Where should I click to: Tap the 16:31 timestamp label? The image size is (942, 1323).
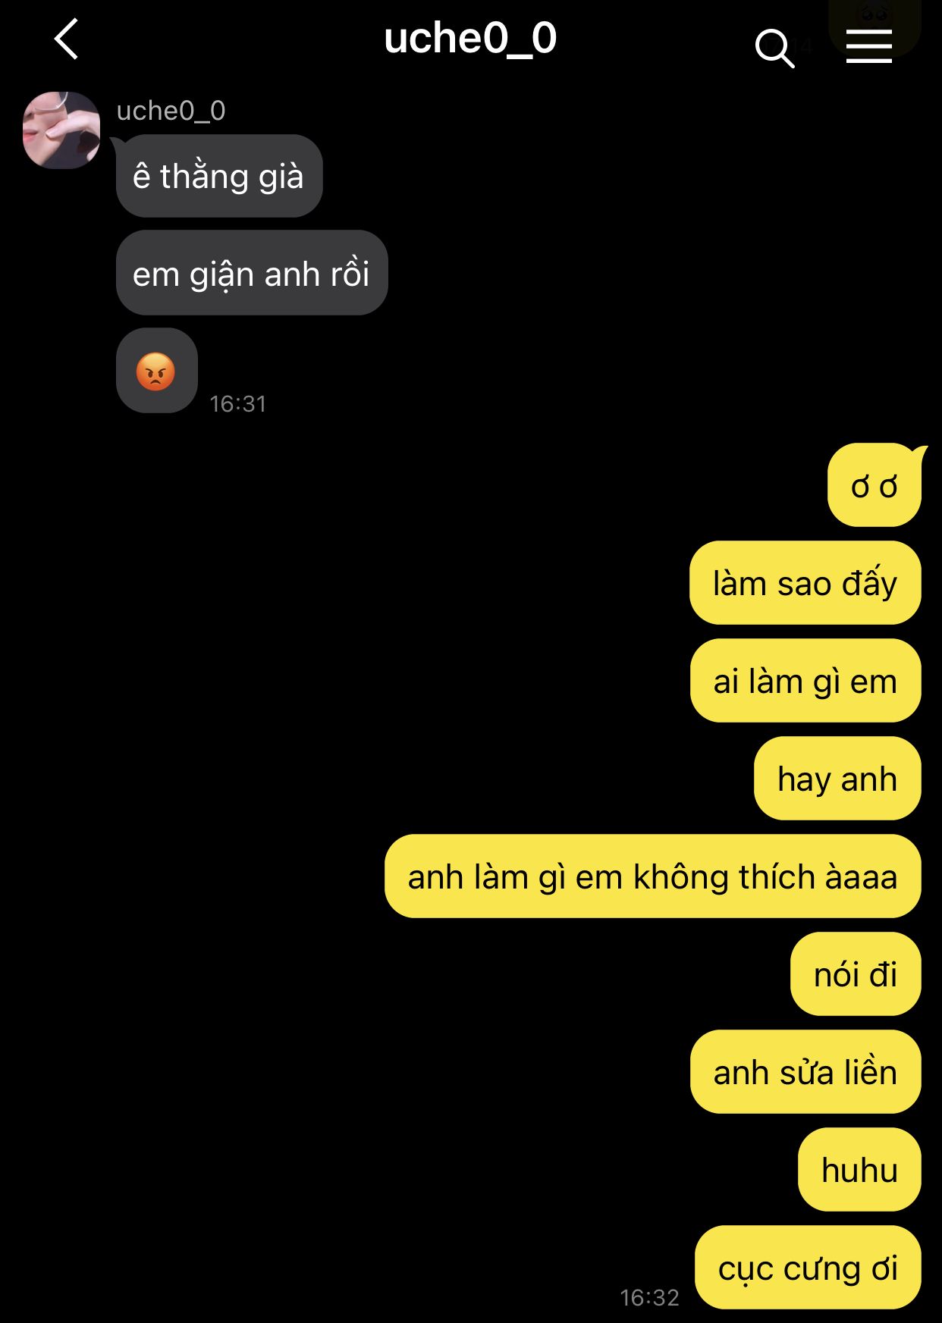238,403
